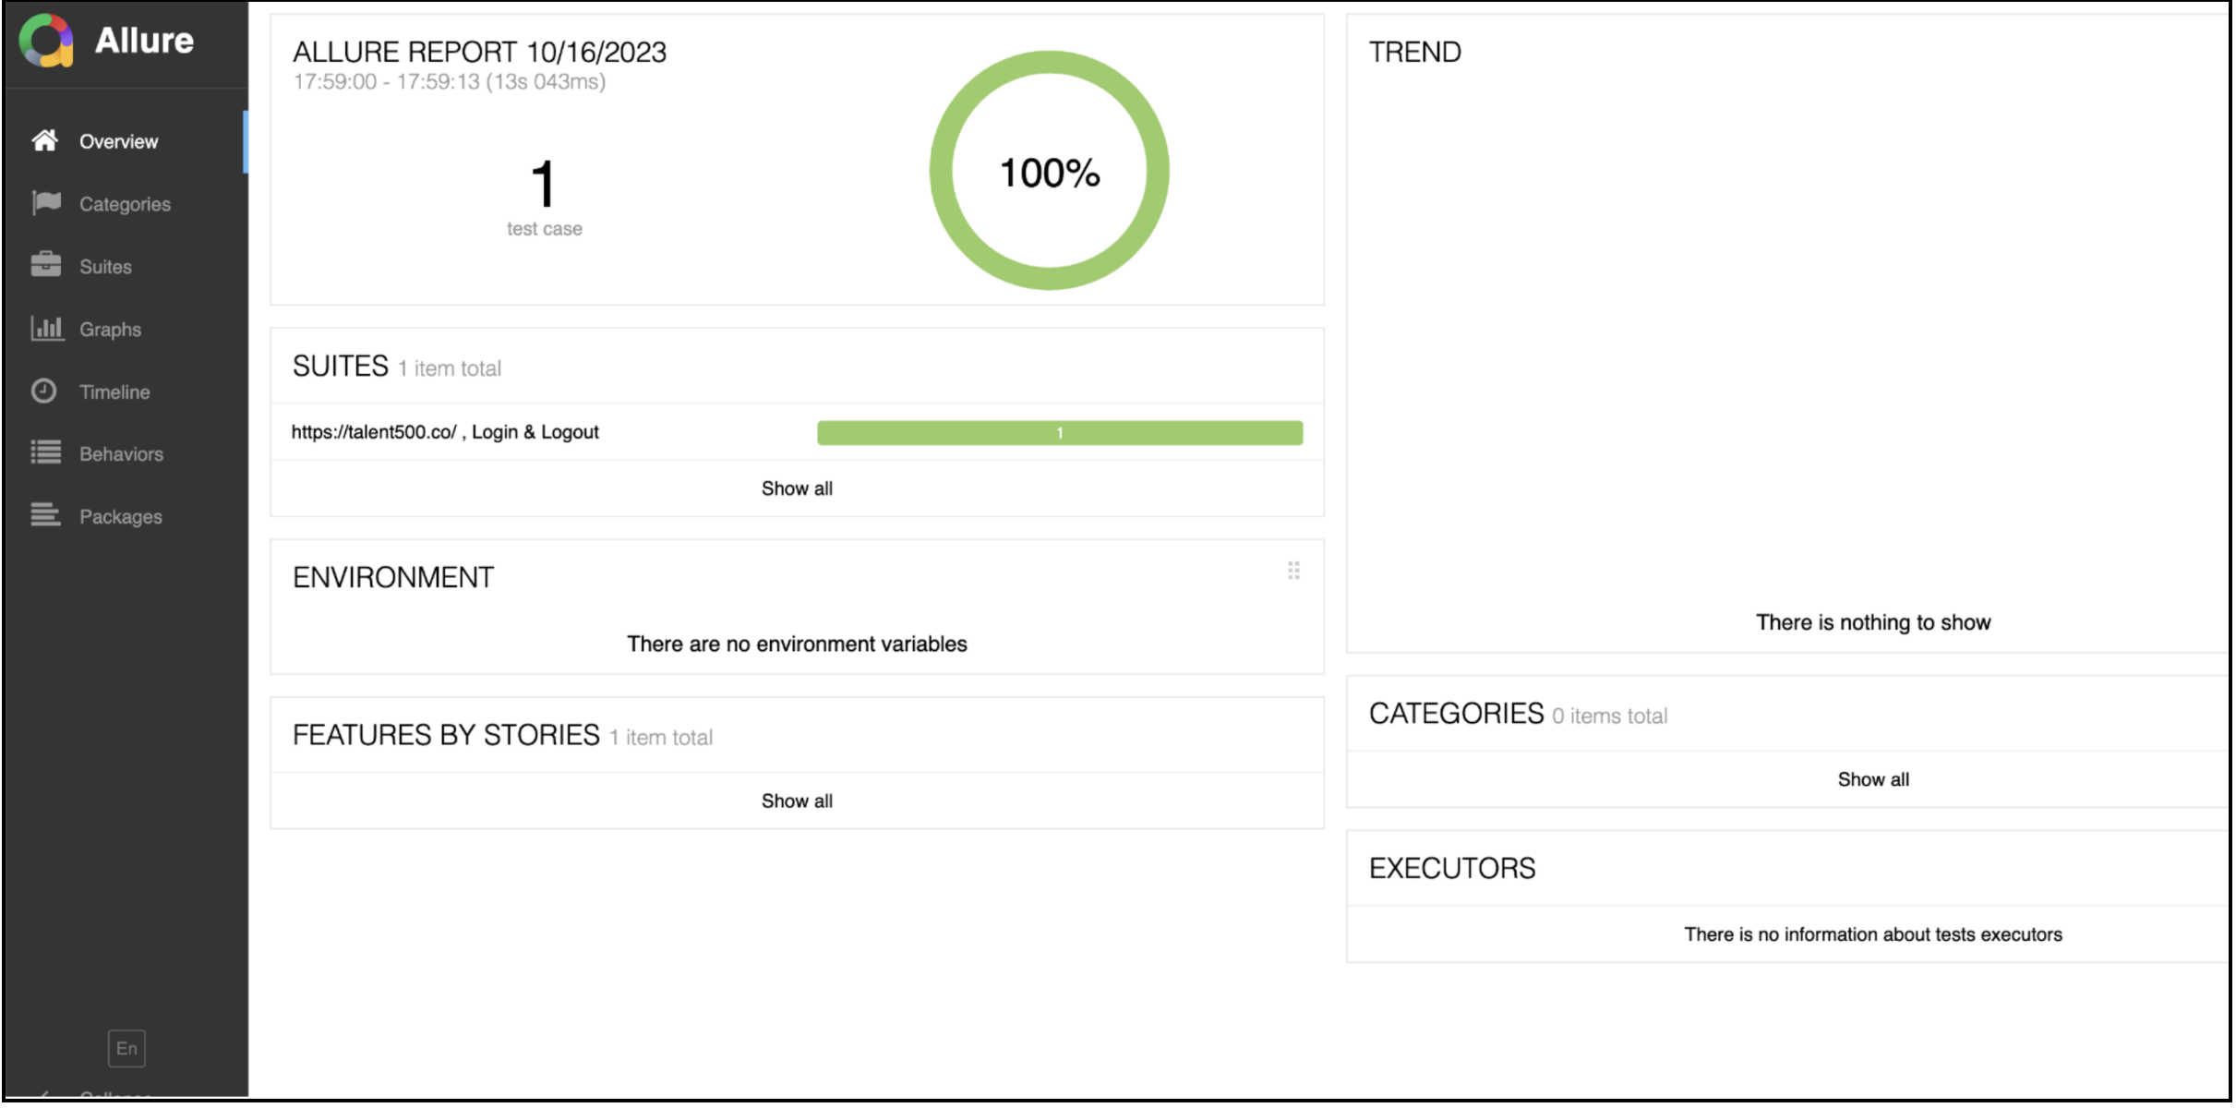Grab the Environment widget drag handle
The height and width of the screenshot is (1108, 2236).
[1293, 572]
